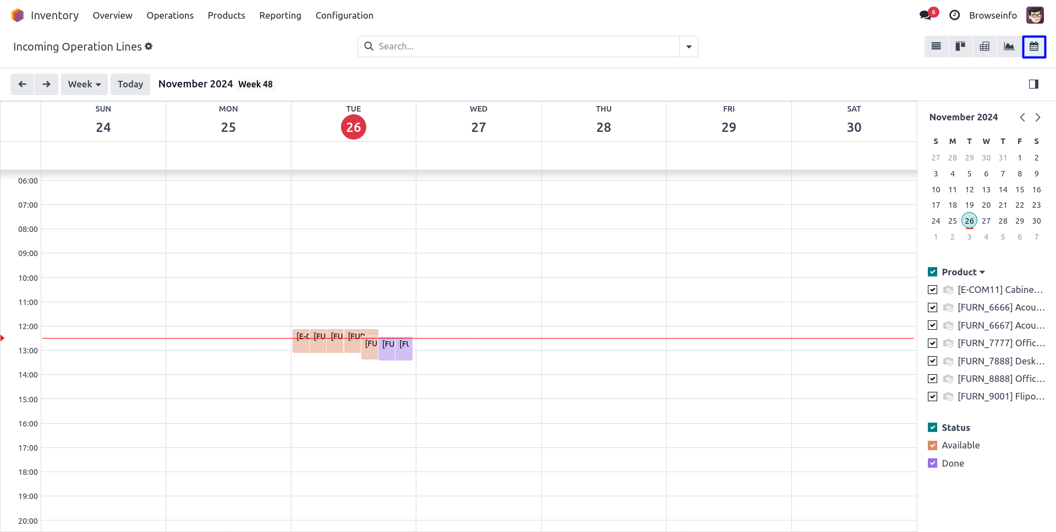The image size is (1056, 532).
Task: Switch to pivot table view
Action: coord(985,47)
